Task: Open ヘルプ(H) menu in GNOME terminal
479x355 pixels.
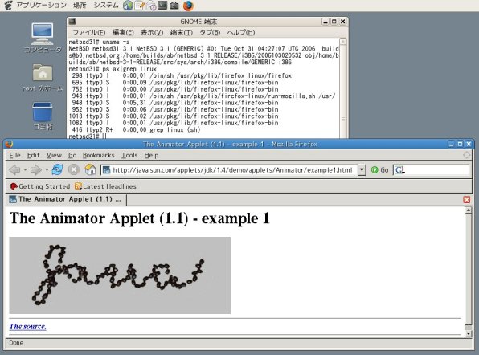Action: click(241, 32)
